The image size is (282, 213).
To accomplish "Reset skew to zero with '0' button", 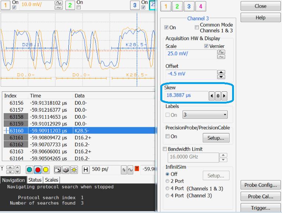I will [x=218, y=96].
